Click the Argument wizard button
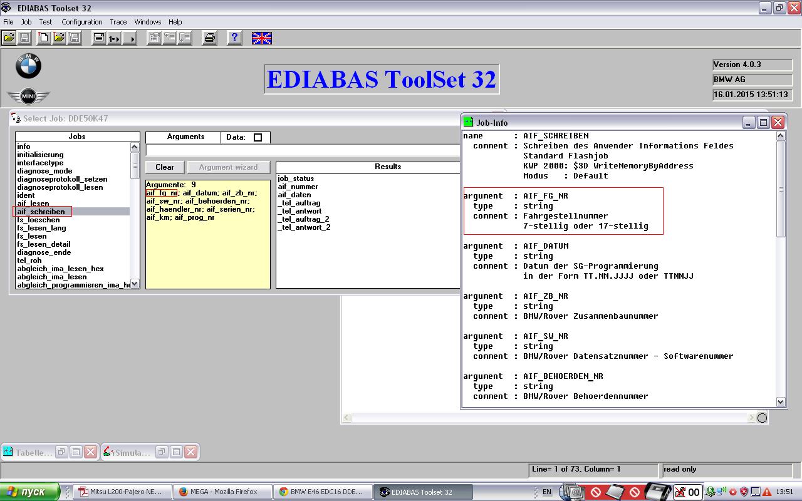The height and width of the screenshot is (501, 802). click(229, 167)
